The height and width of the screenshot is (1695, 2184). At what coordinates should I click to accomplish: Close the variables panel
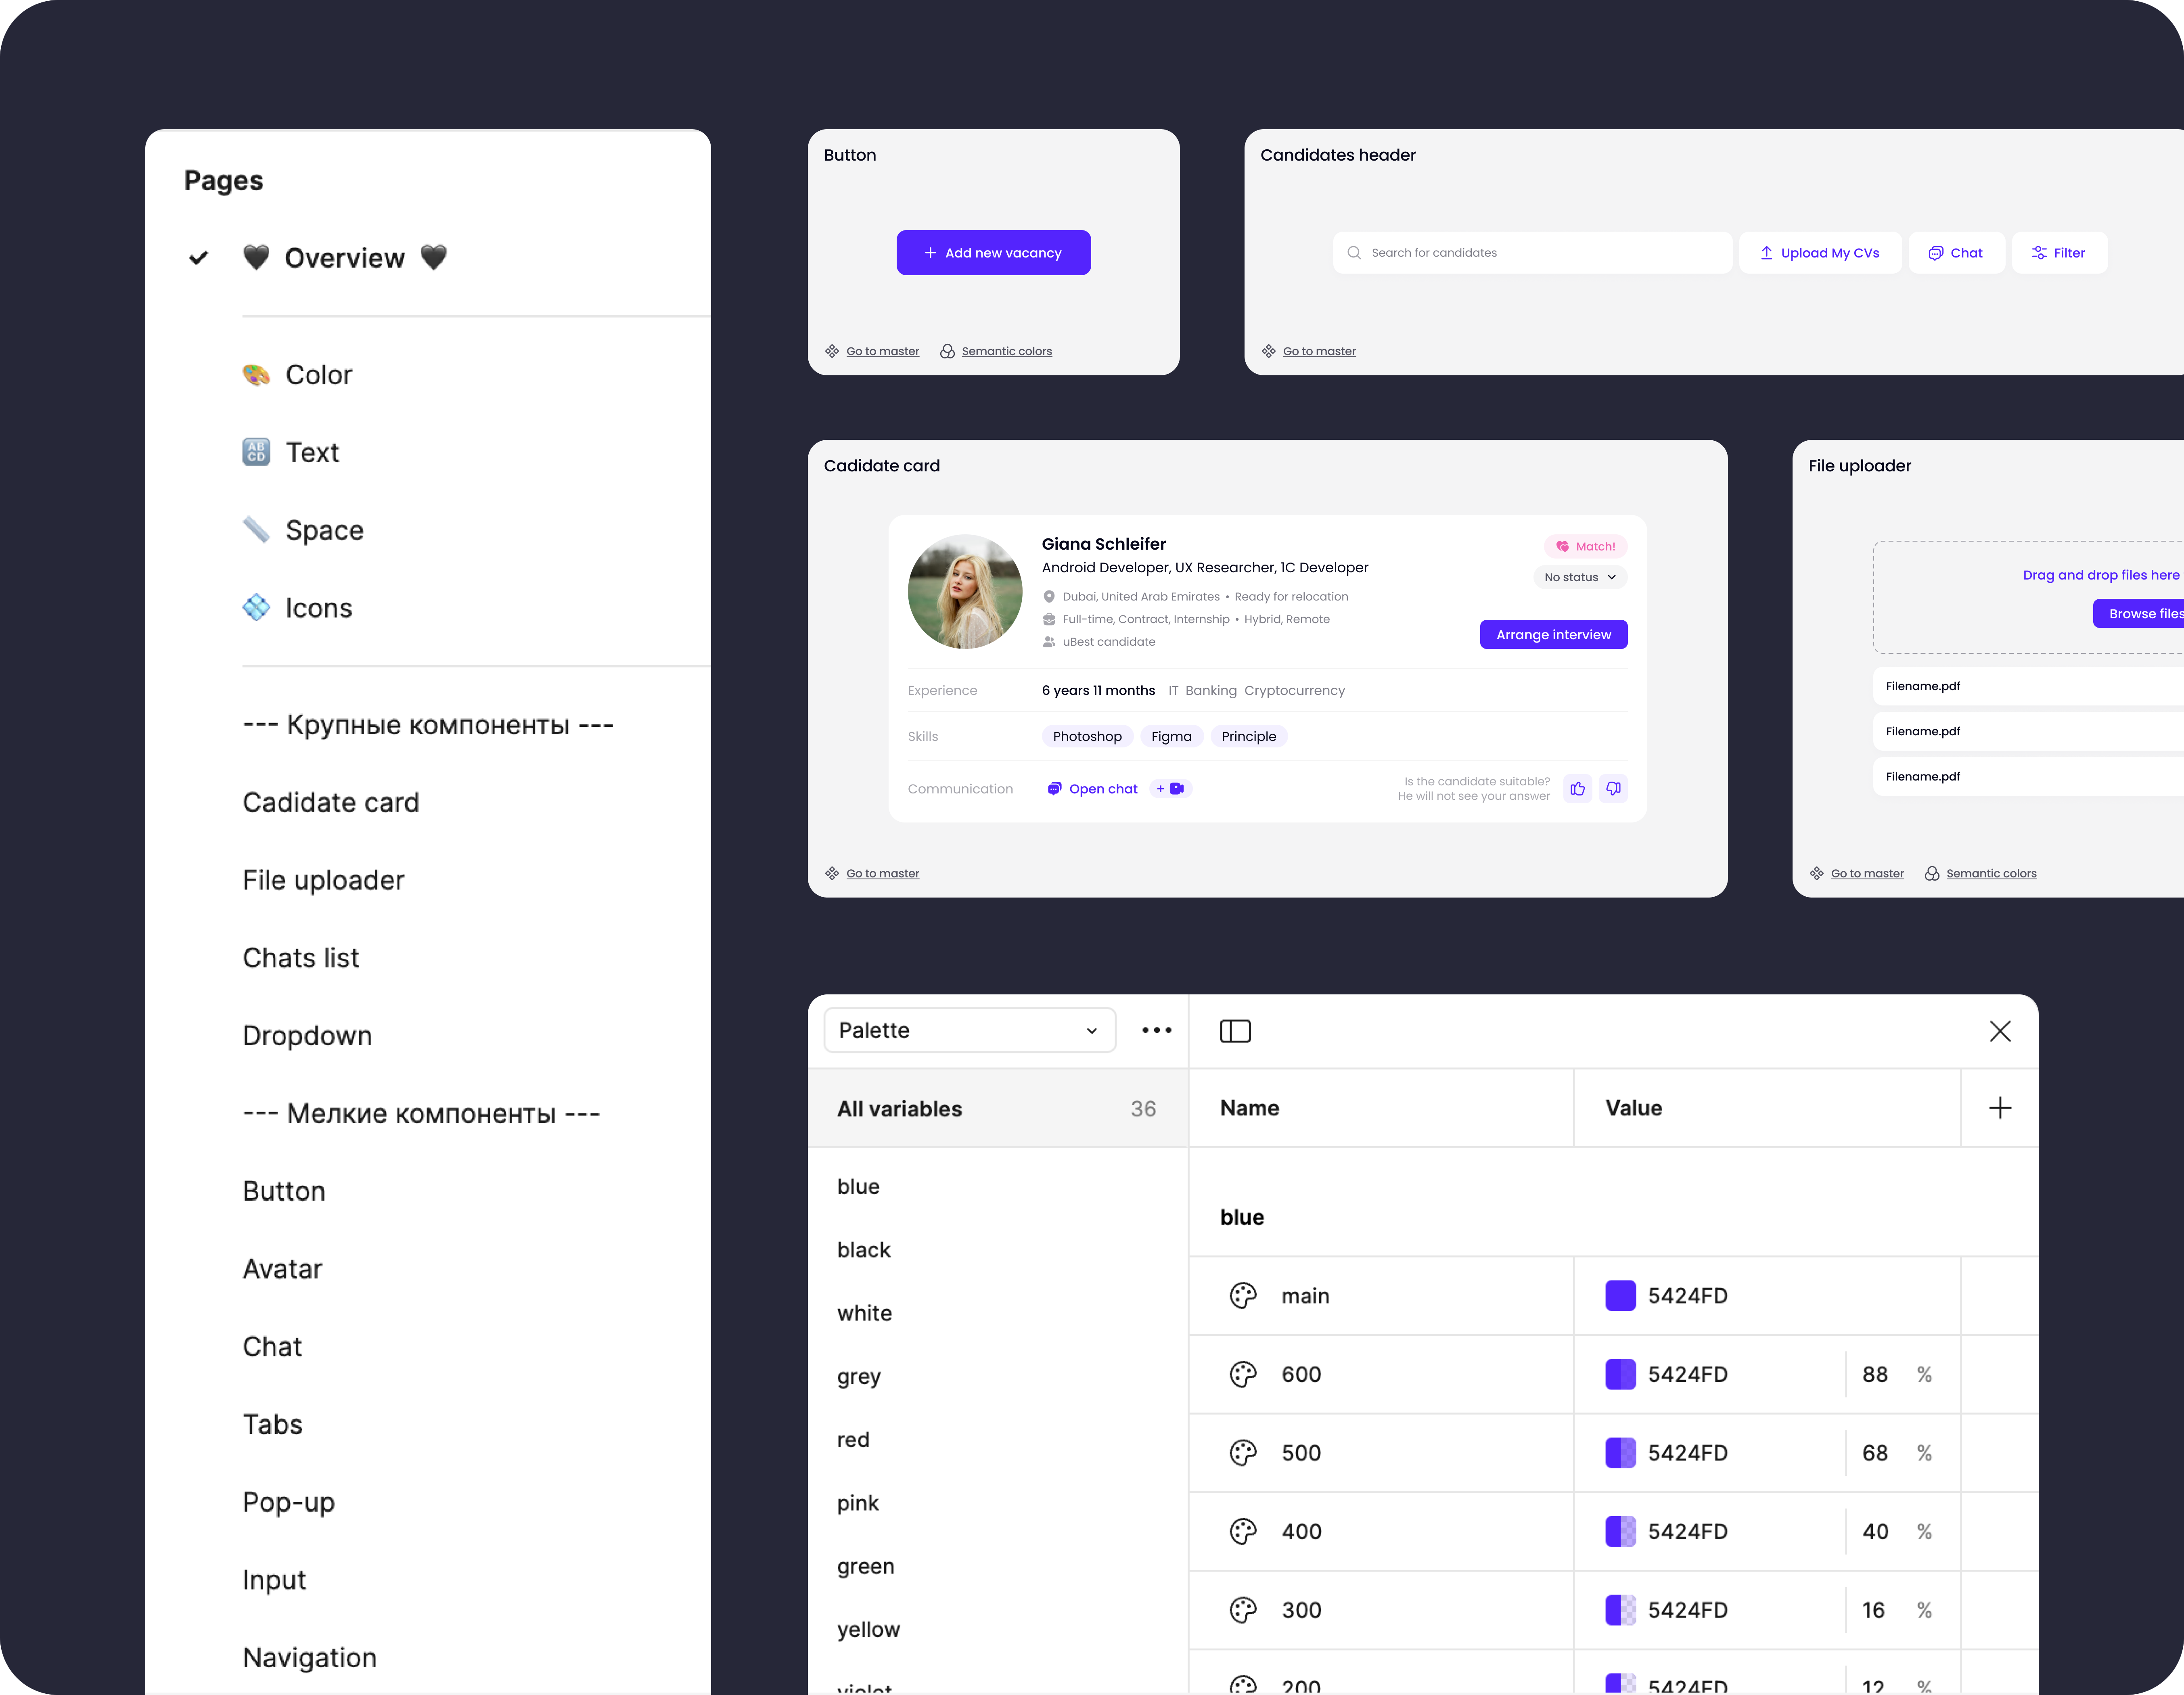point(2000,1031)
